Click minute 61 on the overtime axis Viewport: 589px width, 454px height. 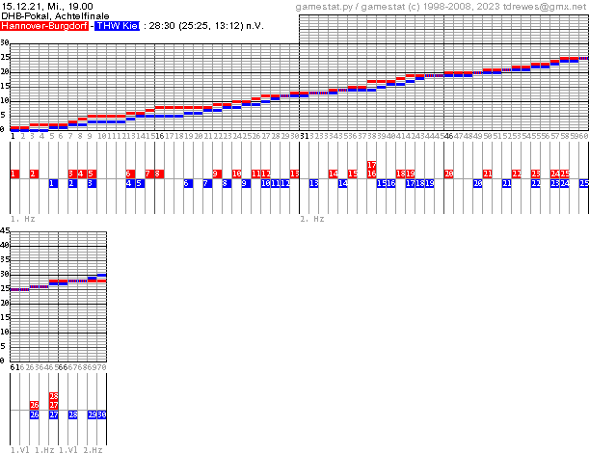click(x=14, y=368)
